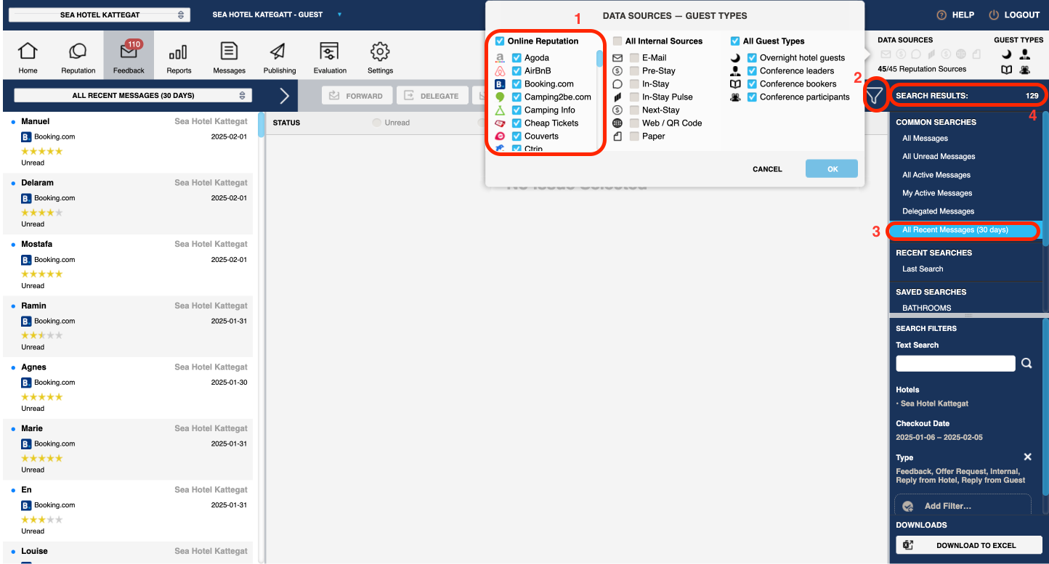Click the Download to Excel button
This screenshot has width=1049, height=564.
[x=969, y=545]
